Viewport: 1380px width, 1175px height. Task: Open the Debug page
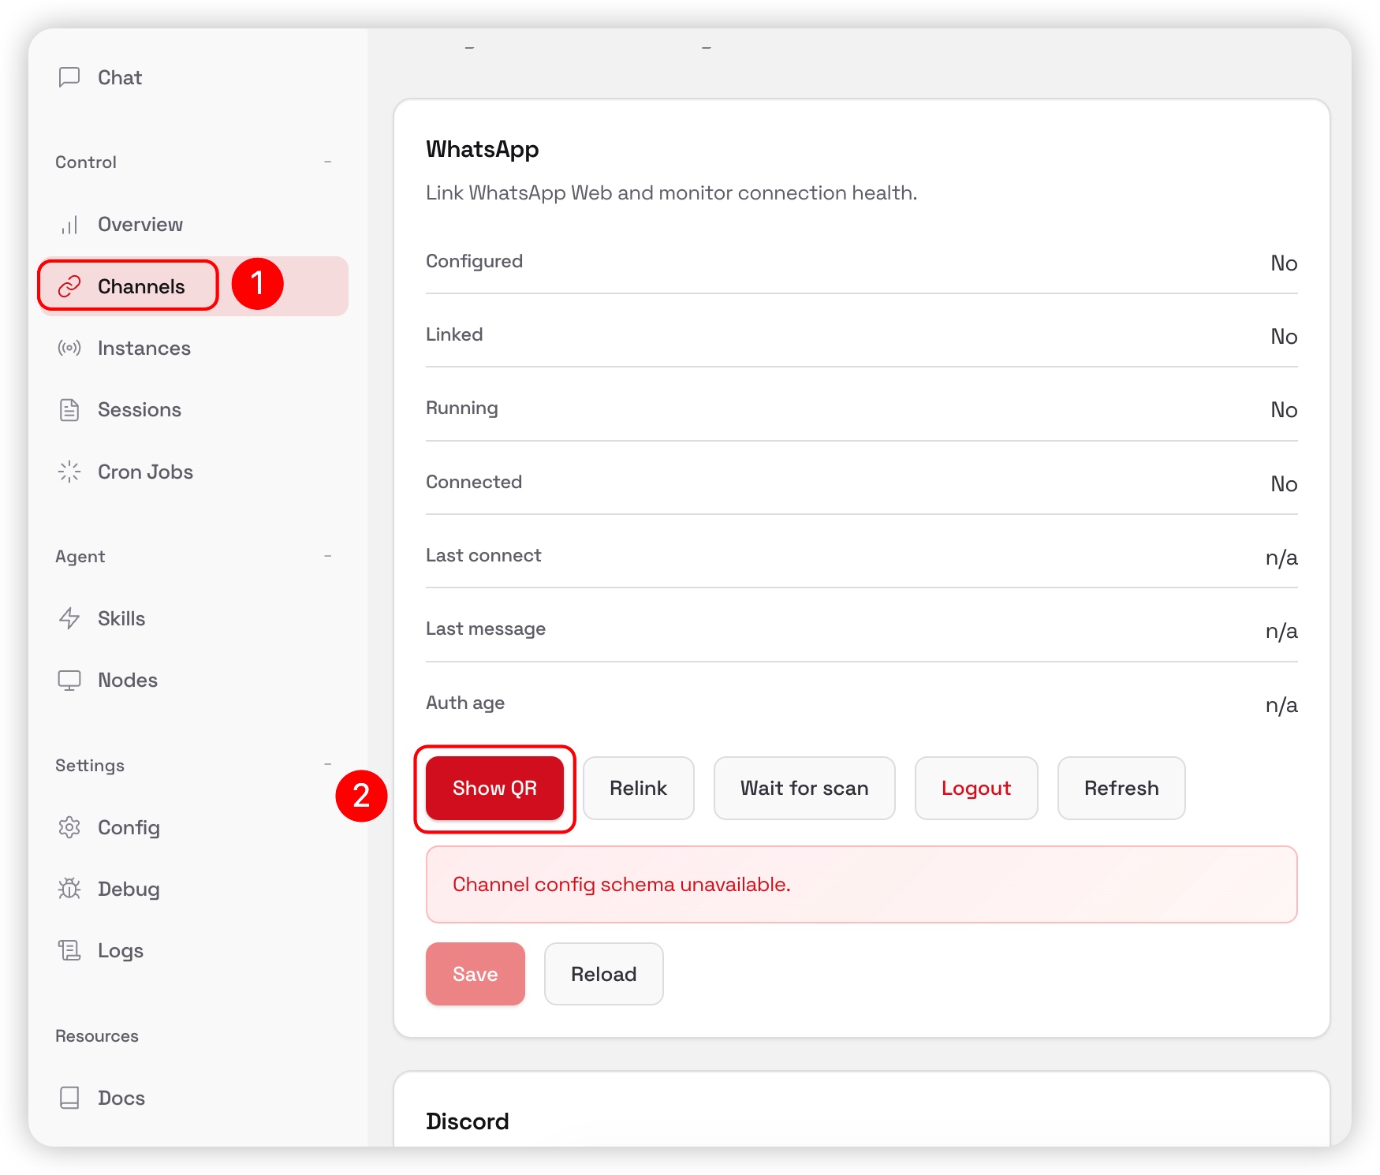tap(193, 889)
